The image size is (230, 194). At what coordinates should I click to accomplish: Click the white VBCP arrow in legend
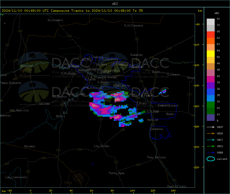[211, 127]
